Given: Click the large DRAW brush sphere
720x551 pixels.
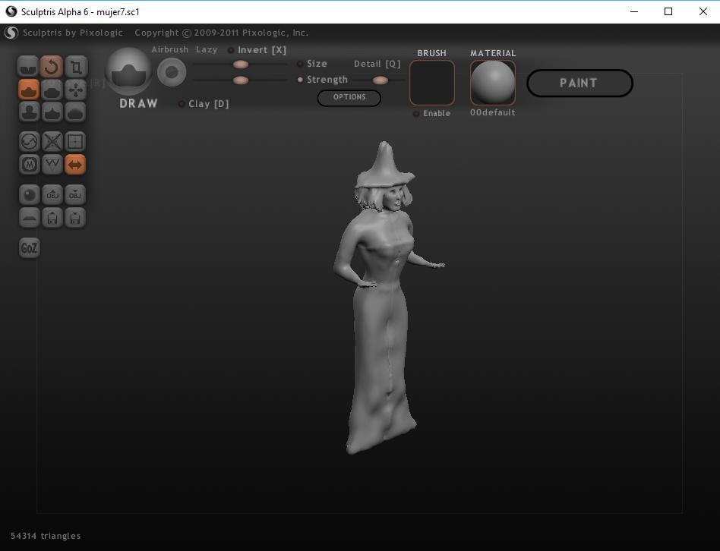Looking at the screenshot, I should pyautogui.click(x=128, y=71).
